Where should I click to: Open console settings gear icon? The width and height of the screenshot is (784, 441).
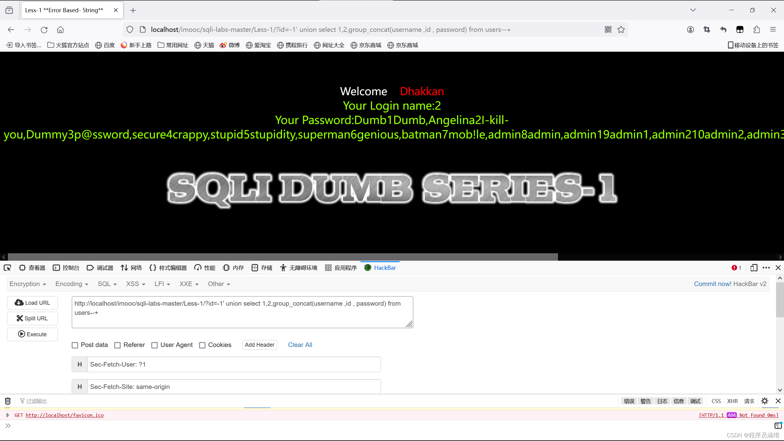pos(765,401)
